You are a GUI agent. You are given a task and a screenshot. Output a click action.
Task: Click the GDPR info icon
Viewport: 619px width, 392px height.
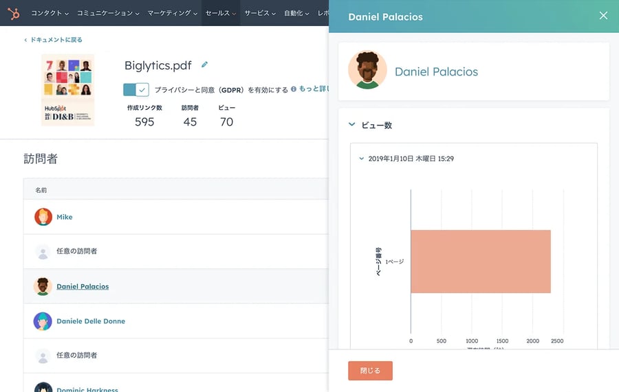point(293,89)
